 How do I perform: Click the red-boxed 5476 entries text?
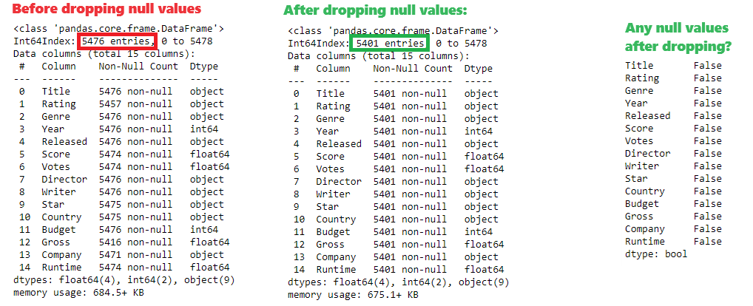click(x=118, y=41)
